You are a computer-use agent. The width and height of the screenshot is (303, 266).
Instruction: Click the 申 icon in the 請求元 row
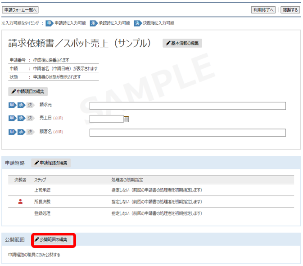click(x=12, y=105)
